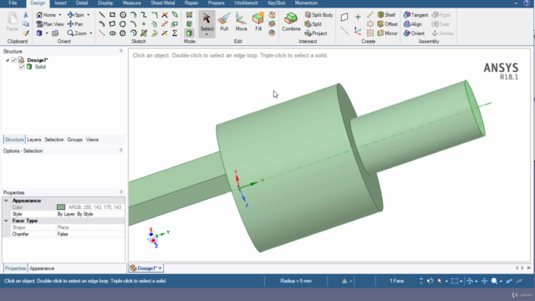Collapse the Appearance property section
This screenshot has width=535, height=301.
(x=6, y=201)
